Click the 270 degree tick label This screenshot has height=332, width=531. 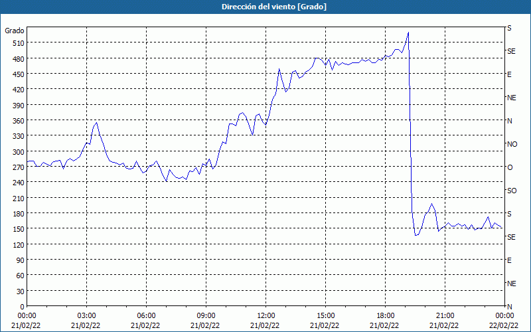pos(19,167)
